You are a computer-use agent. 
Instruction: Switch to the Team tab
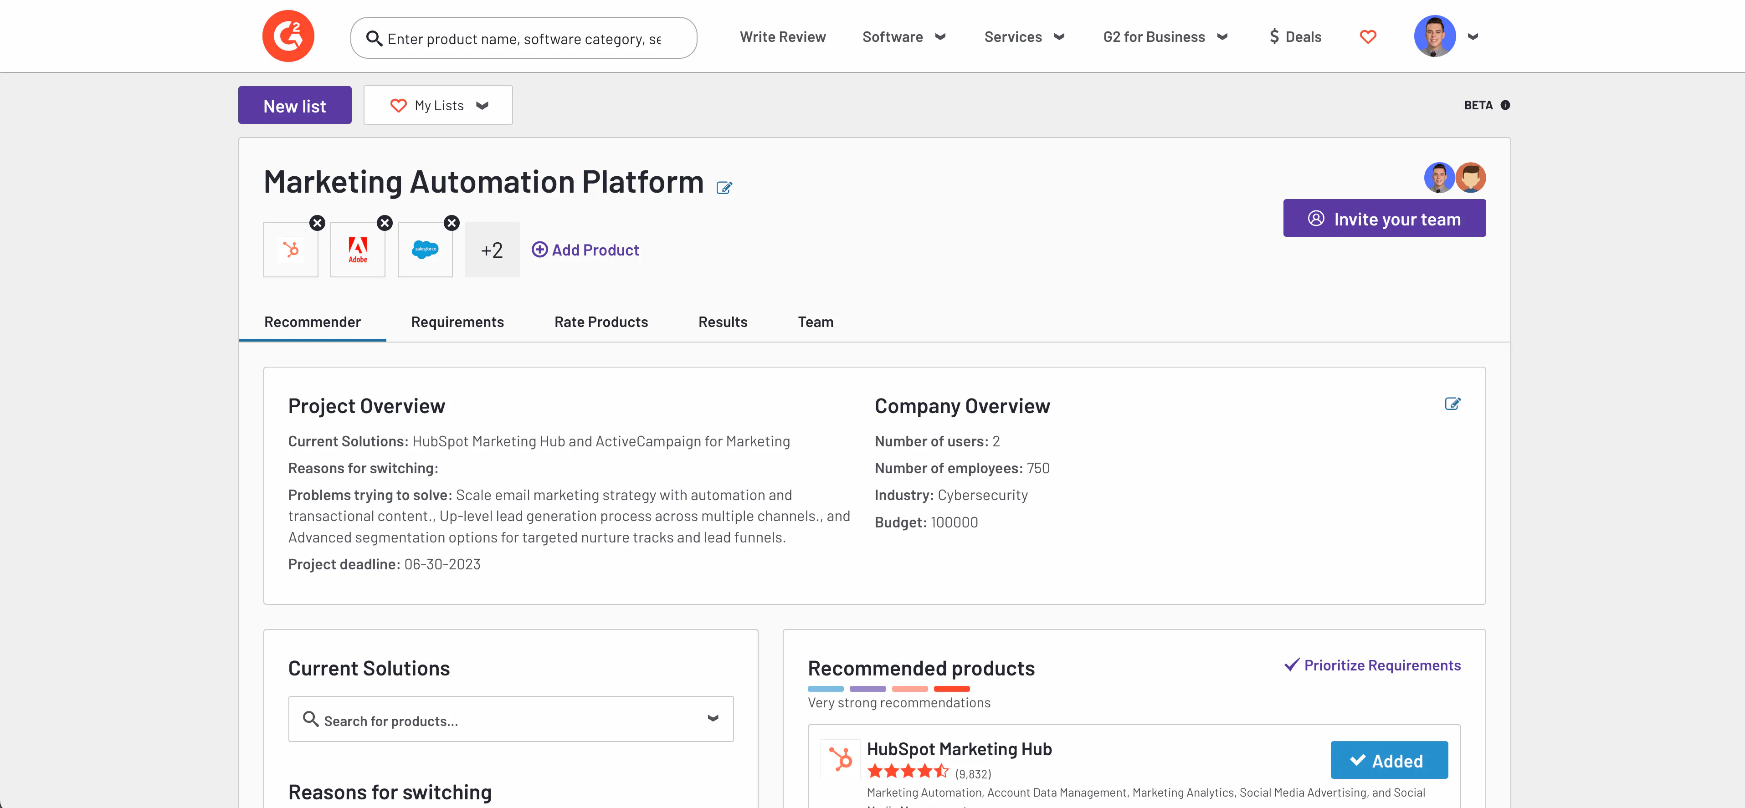[x=815, y=322]
